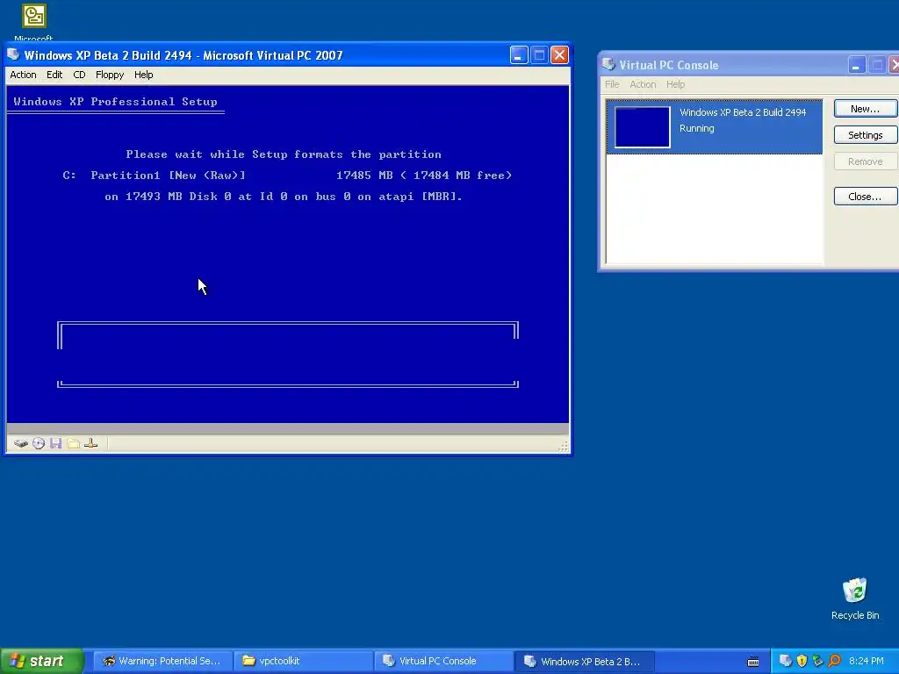The width and height of the screenshot is (899, 674).
Task: Open the Edit menu
Action: (x=54, y=75)
